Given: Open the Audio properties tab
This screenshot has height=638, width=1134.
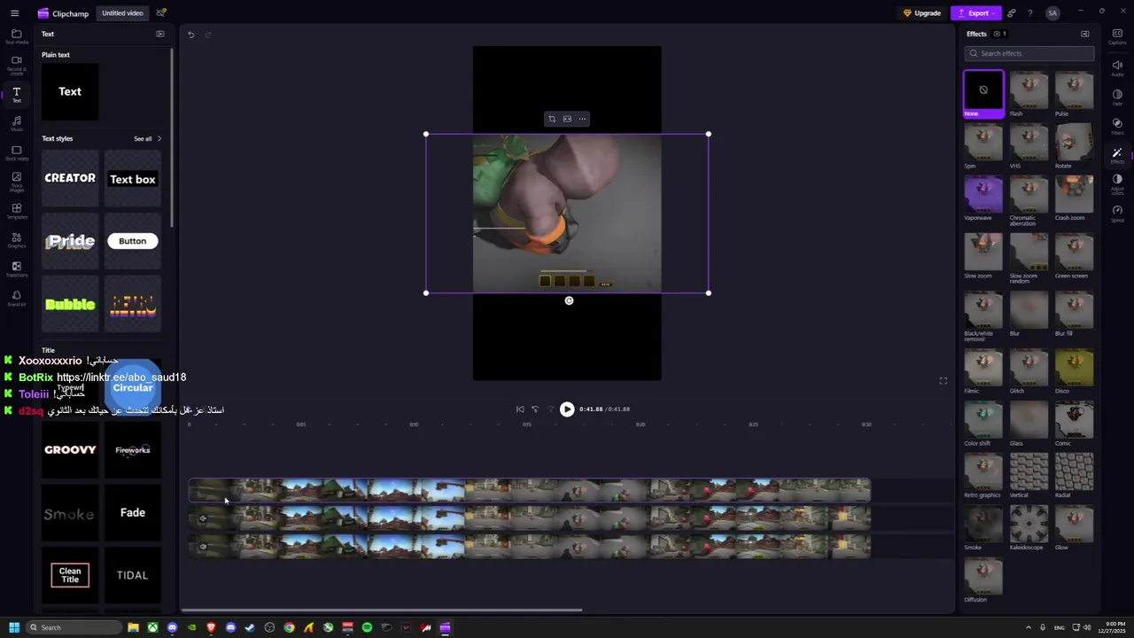Looking at the screenshot, I should coord(1117,67).
